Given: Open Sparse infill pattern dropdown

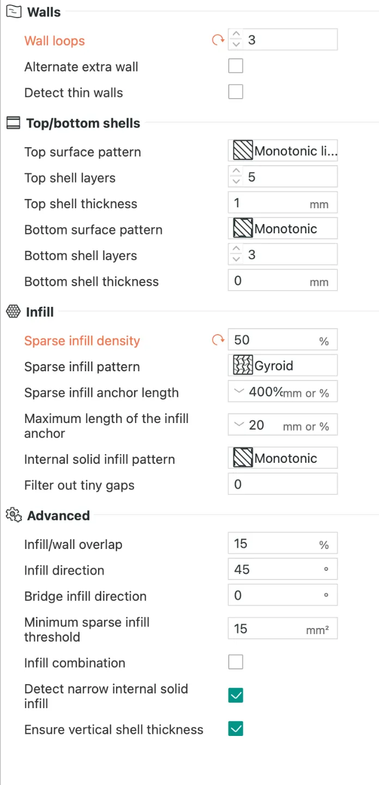Looking at the screenshot, I should click(x=283, y=366).
